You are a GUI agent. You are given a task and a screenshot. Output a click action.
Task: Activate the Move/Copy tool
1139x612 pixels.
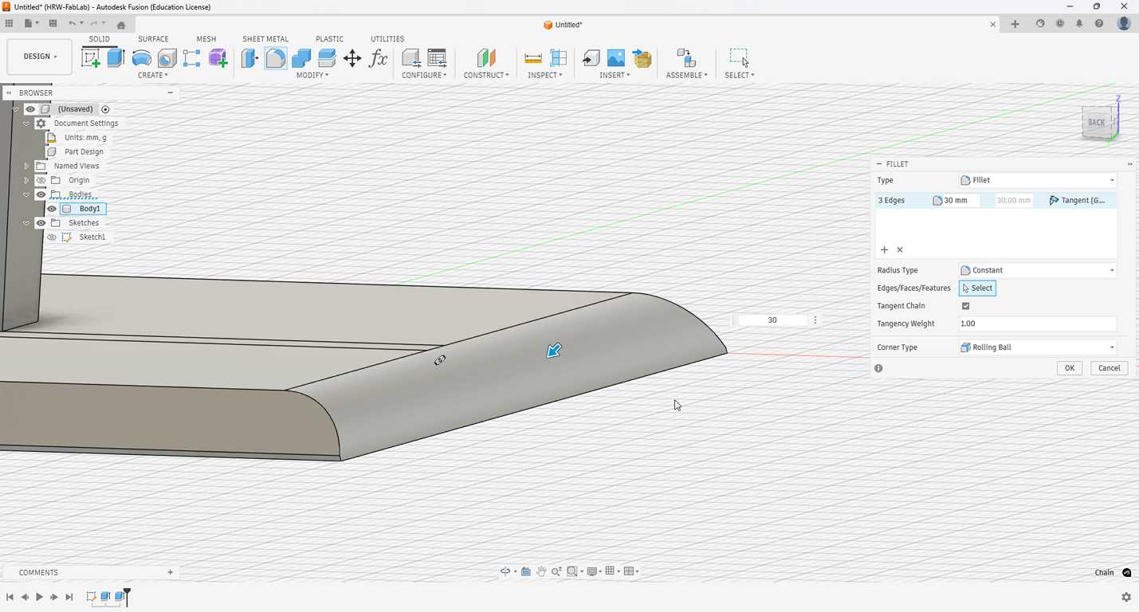[x=352, y=57]
